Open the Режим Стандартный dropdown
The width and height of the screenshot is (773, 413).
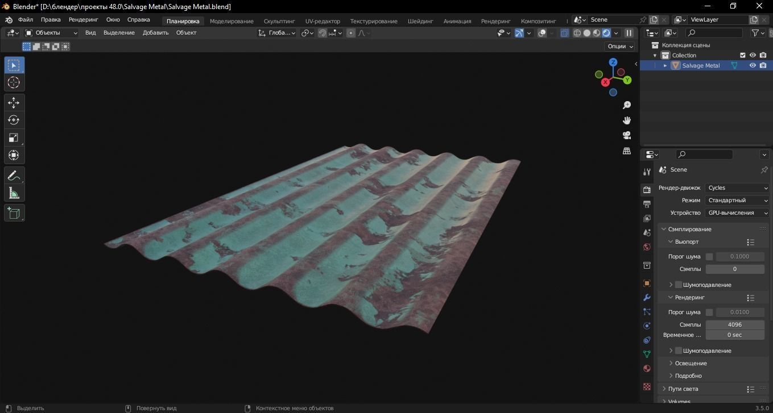[737, 201]
